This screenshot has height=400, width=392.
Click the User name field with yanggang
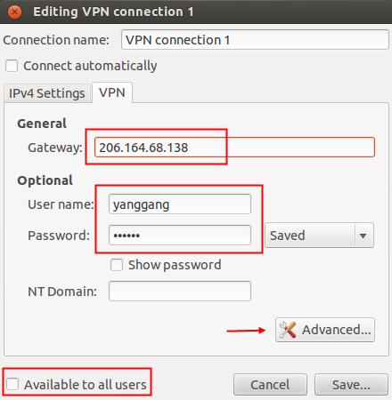click(180, 204)
